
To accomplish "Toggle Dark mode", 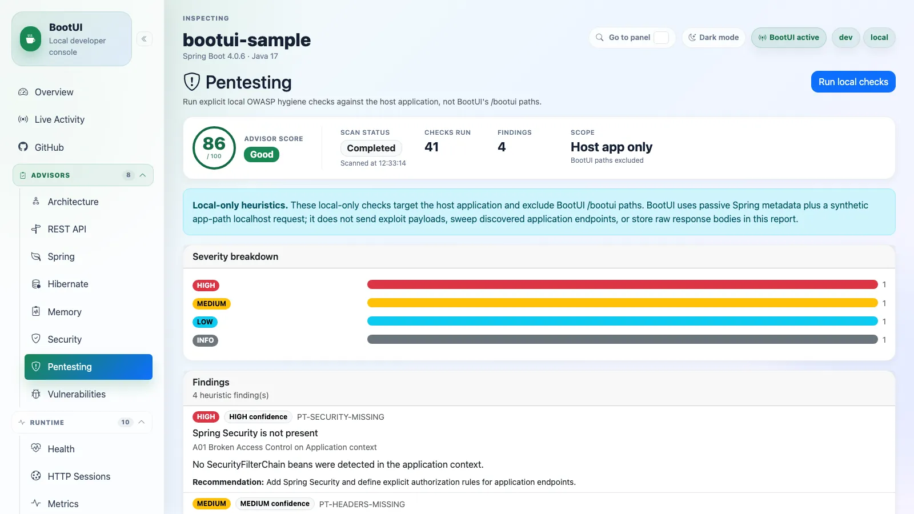I will 713,38.
